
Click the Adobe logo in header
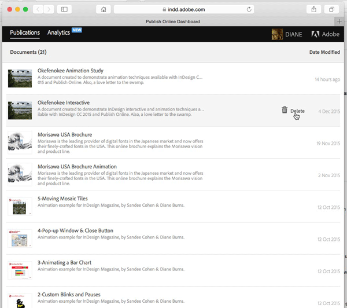(x=325, y=34)
